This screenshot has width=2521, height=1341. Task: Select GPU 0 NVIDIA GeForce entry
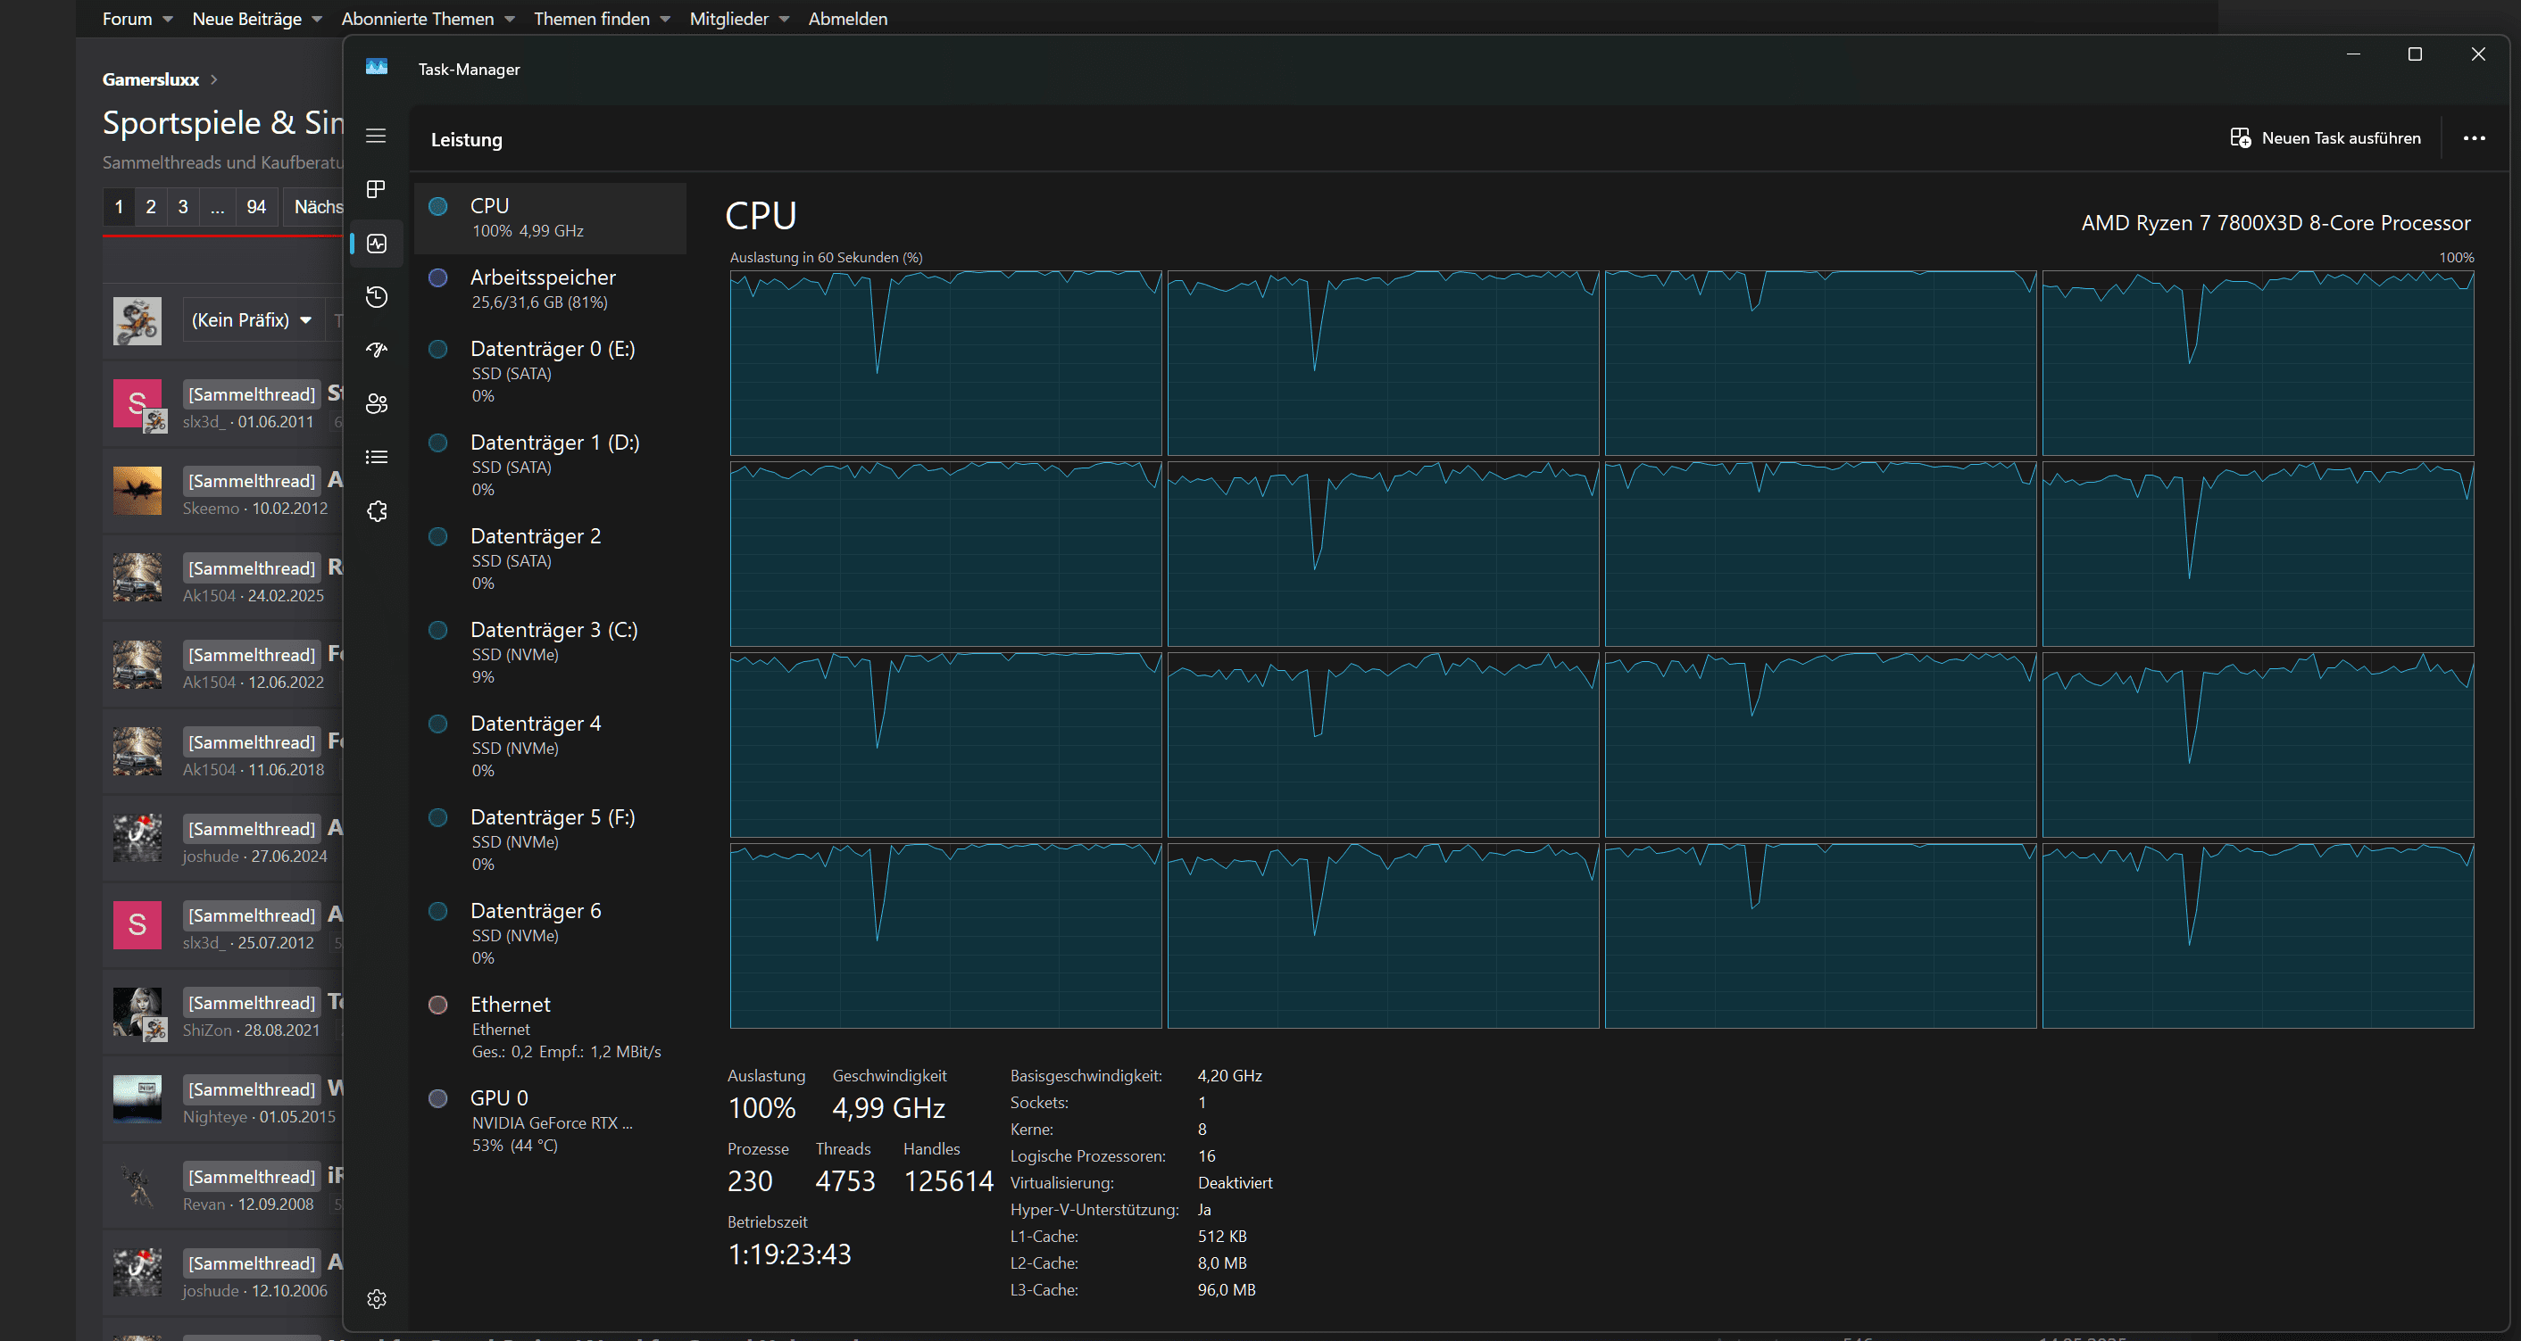pos(550,1120)
